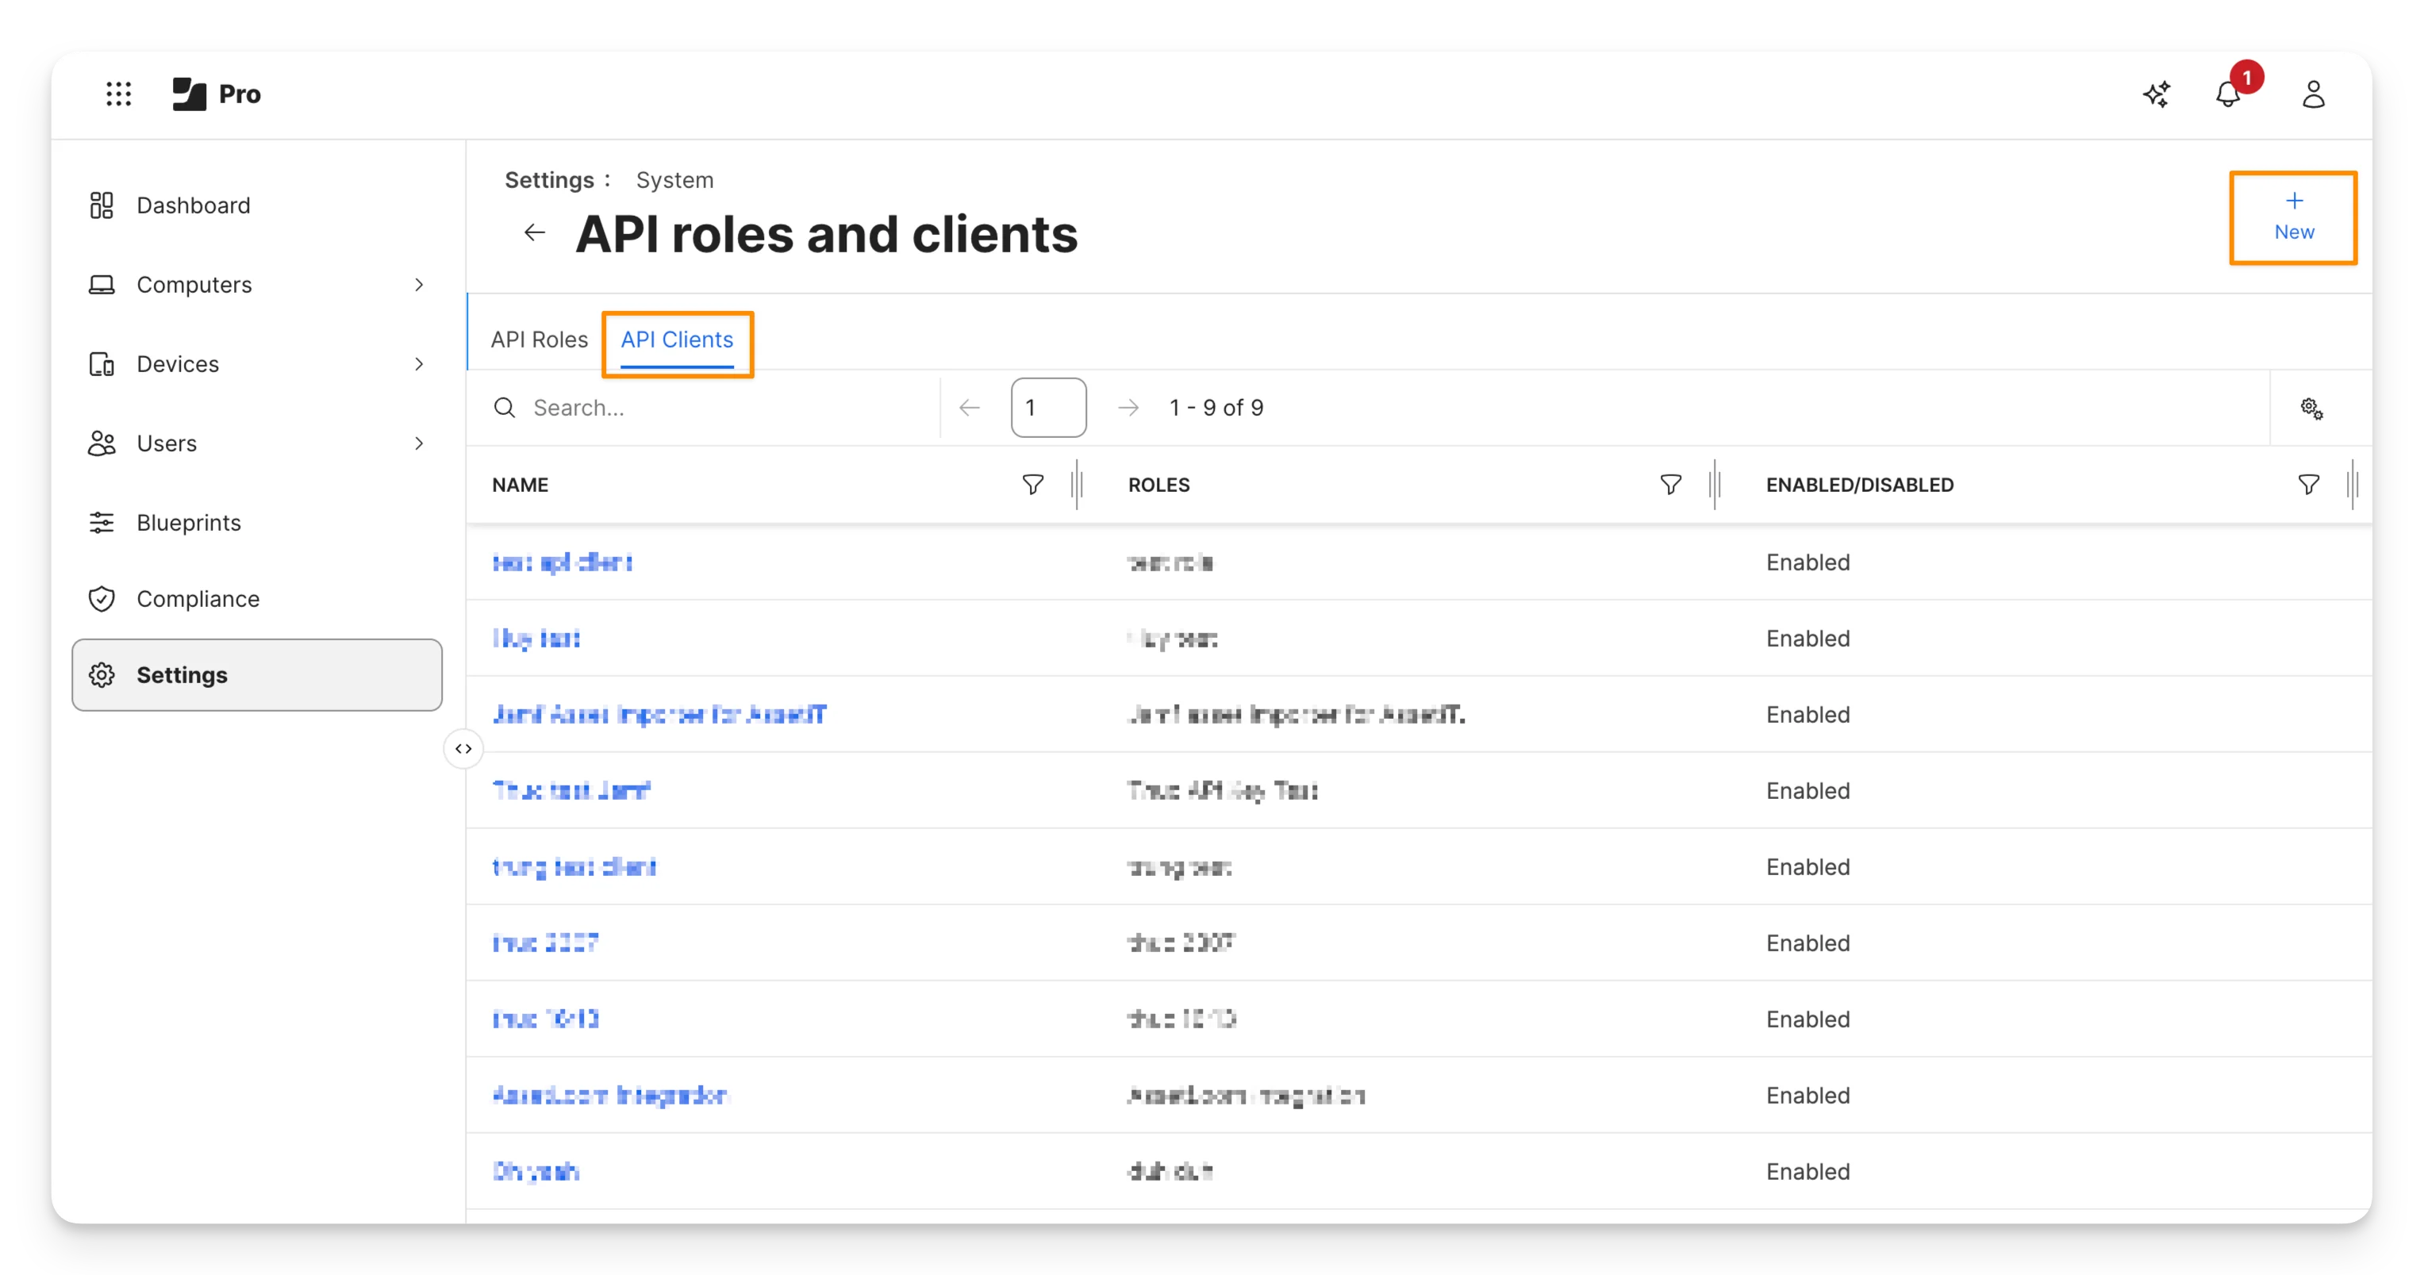This screenshot has width=2424, height=1275.
Task: Go to next page arrow
Action: point(1127,408)
